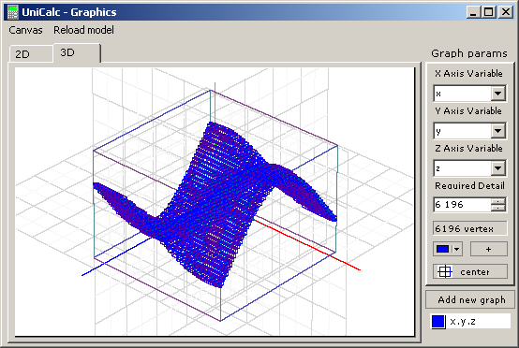Open the Canvas menu
Screen dimensions: 519x348
tap(25, 30)
